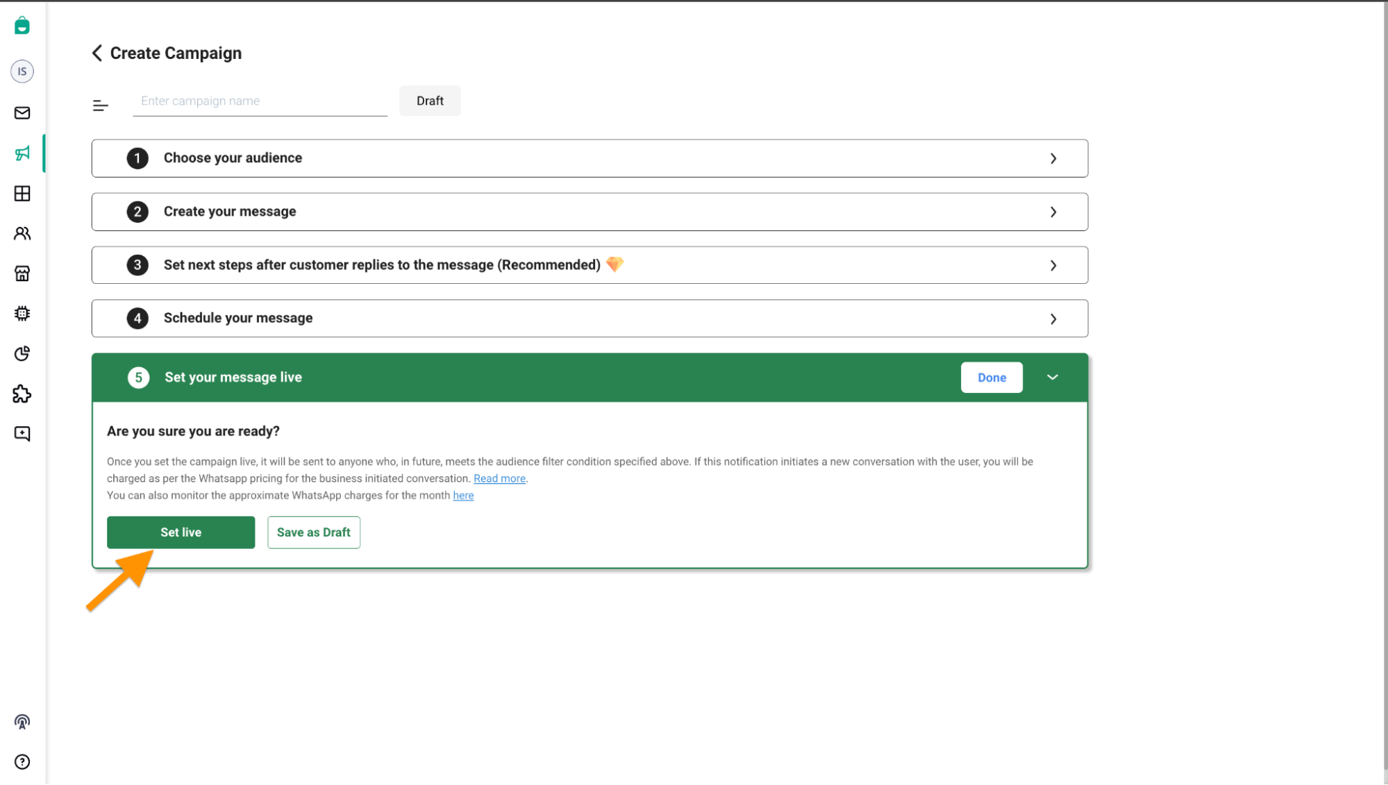Open the storefront shop icon
The width and height of the screenshot is (1388, 785).
tap(22, 273)
